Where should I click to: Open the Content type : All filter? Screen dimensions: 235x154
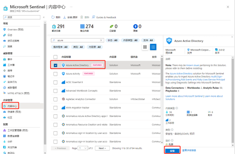tap(130, 40)
